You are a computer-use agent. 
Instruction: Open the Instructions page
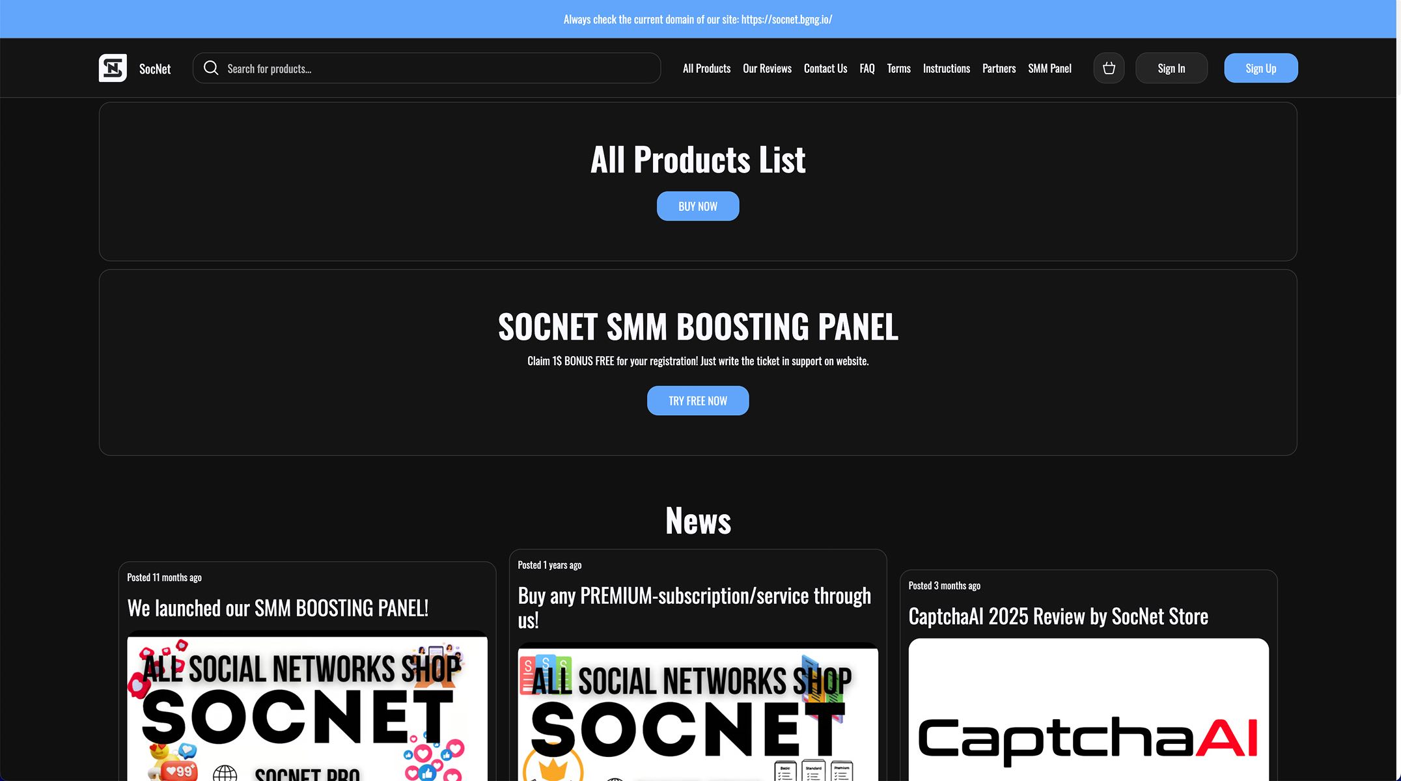point(946,68)
